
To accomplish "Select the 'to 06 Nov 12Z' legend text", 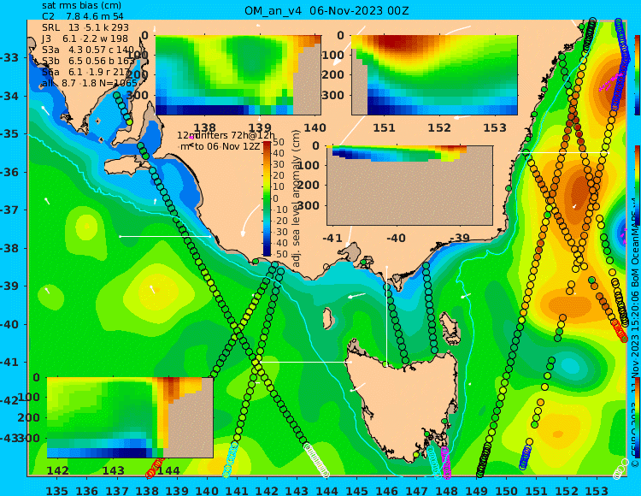I will coord(226,146).
